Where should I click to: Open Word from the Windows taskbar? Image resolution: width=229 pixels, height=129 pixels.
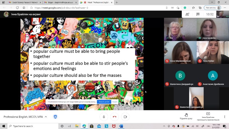[121, 126]
